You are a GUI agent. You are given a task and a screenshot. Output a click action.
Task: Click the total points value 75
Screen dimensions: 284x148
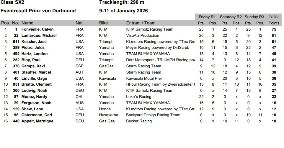pos(274,29)
